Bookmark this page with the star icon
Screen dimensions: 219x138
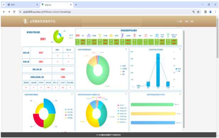(x=198, y=12)
